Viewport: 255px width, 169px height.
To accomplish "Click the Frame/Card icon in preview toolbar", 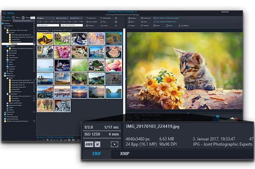I will click(142, 18).
